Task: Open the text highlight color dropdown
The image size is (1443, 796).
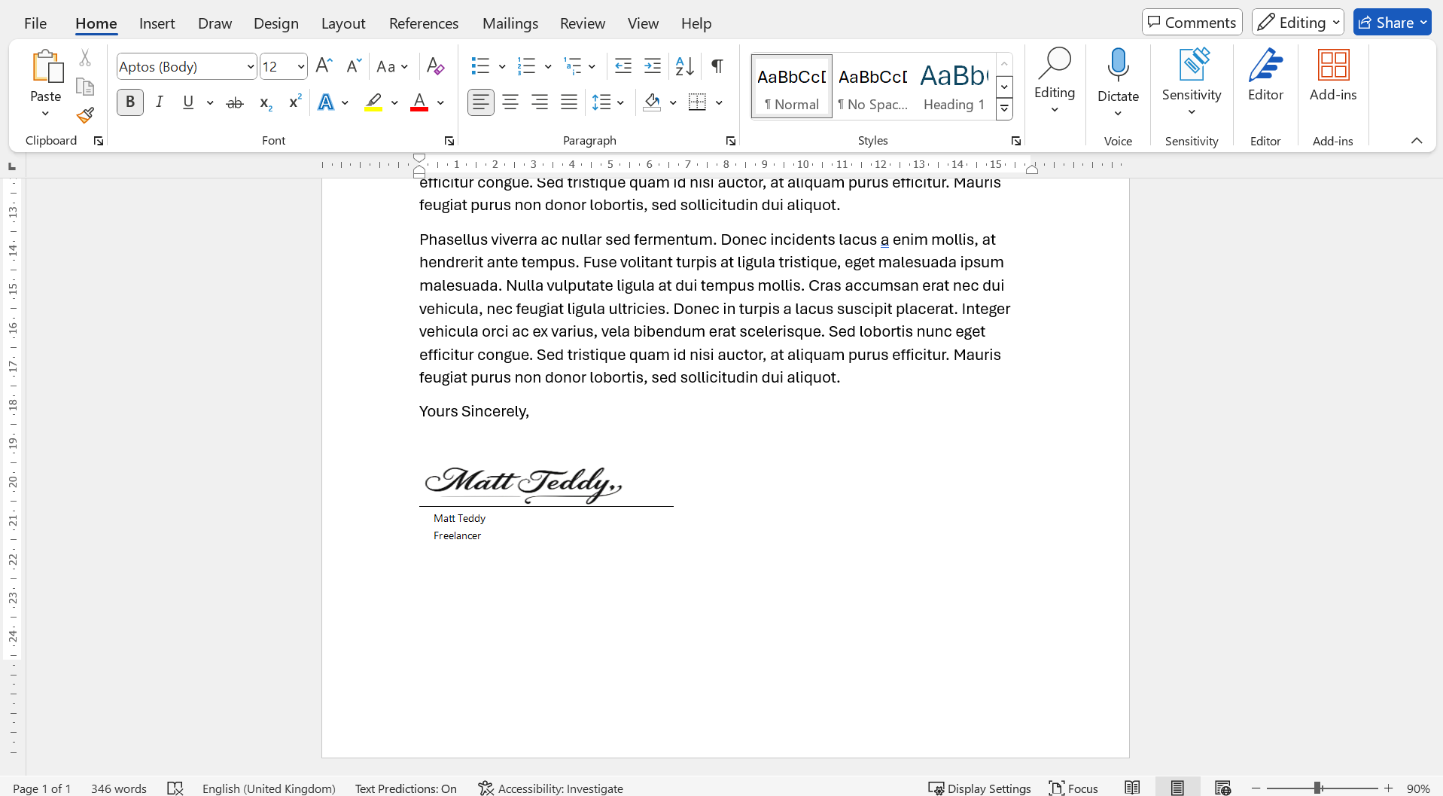Action: [394, 102]
